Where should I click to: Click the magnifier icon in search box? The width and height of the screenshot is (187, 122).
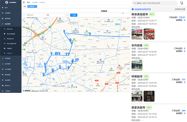tap(135, 3)
